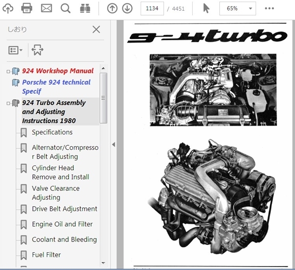Click bookmark icon beside Fuel Filter

click(x=24, y=255)
